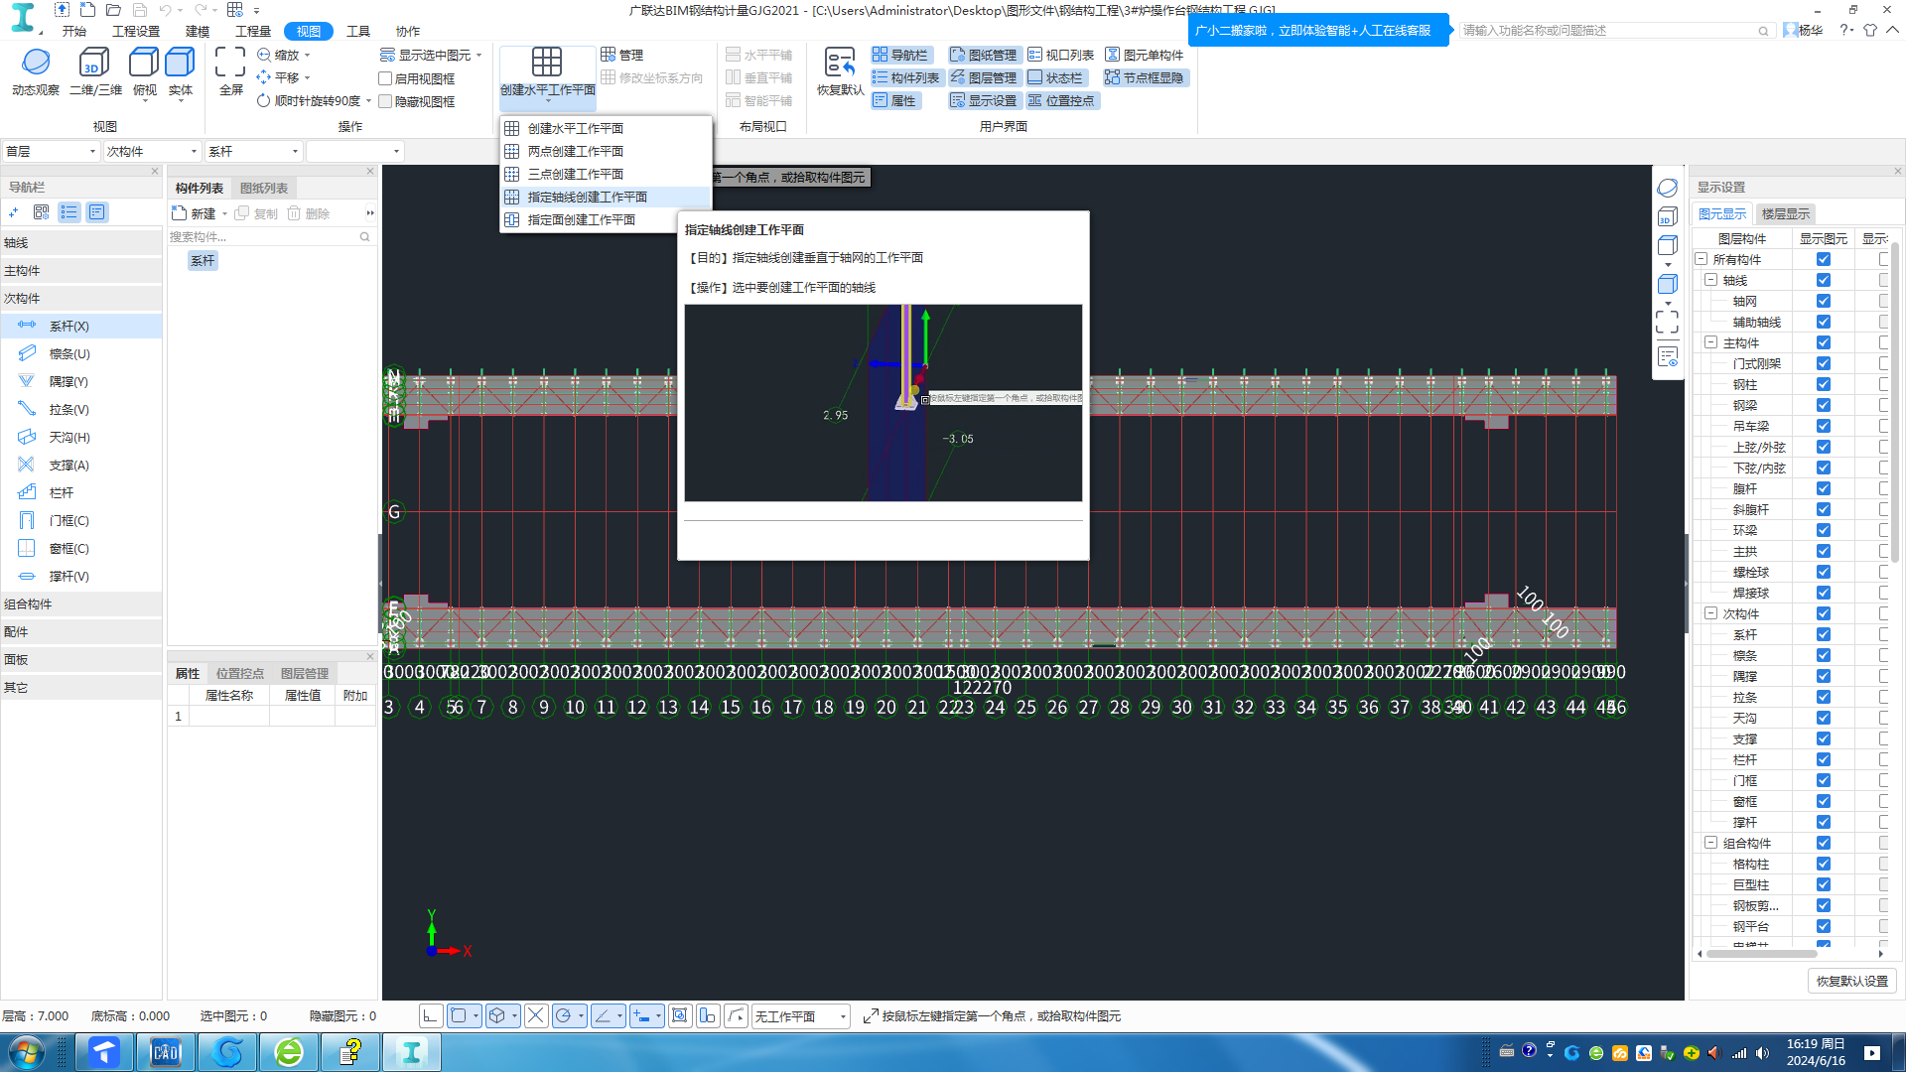1906x1072 pixels.
Task: Select 门框(C) component type
Action: (x=81, y=520)
